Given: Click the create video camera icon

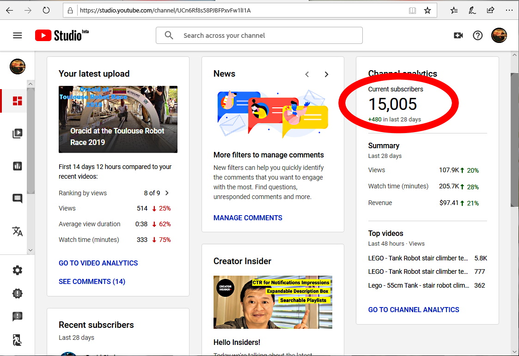Looking at the screenshot, I should tap(458, 36).
